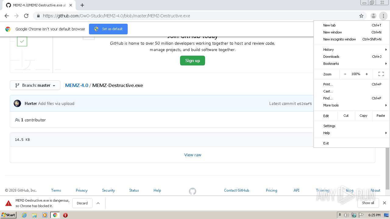
Task: Open the View raw link
Action: click(193, 155)
